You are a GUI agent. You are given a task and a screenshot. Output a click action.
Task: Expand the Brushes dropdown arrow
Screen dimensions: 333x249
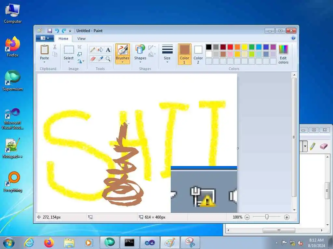(x=123, y=62)
